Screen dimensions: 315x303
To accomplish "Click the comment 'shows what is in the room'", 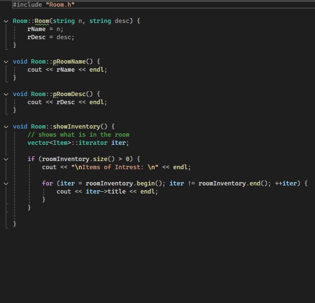I will click(x=78, y=135).
